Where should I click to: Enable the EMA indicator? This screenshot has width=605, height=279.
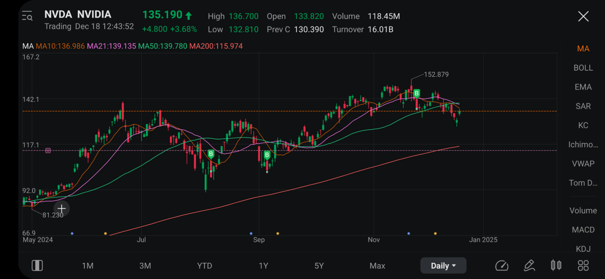(x=583, y=87)
